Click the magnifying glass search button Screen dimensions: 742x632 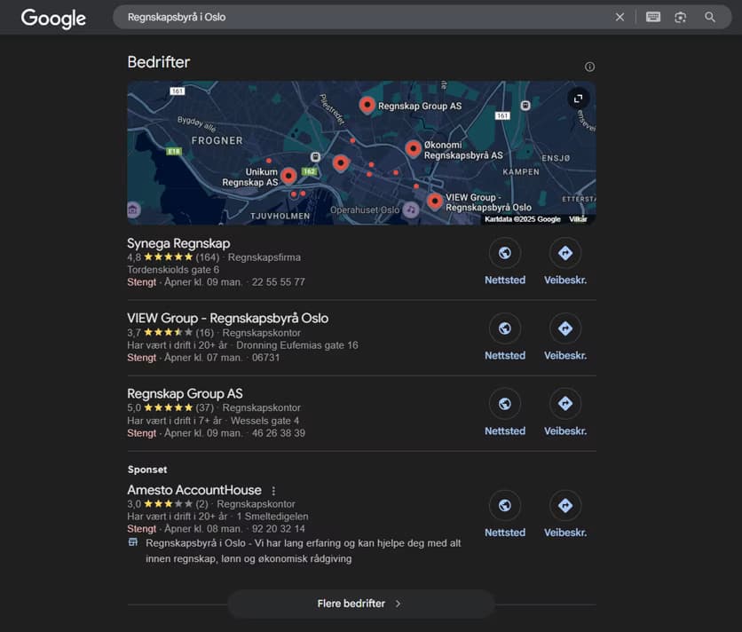pos(710,17)
